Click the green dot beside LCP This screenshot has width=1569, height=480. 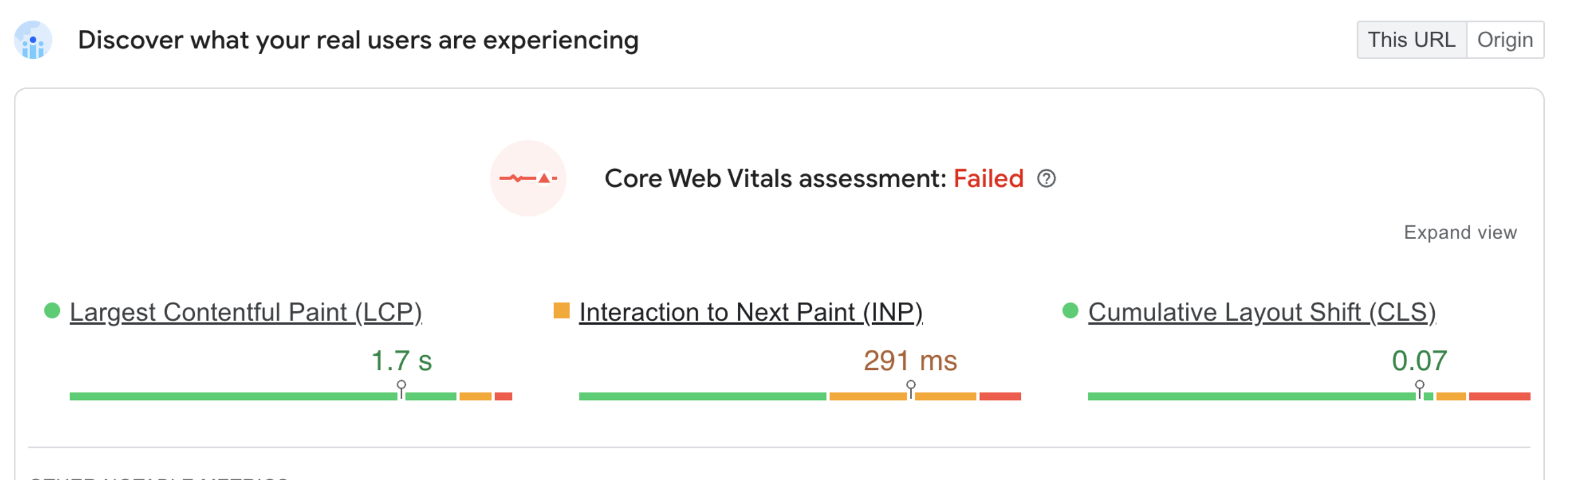pyautogui.click(x=52, y=311)
